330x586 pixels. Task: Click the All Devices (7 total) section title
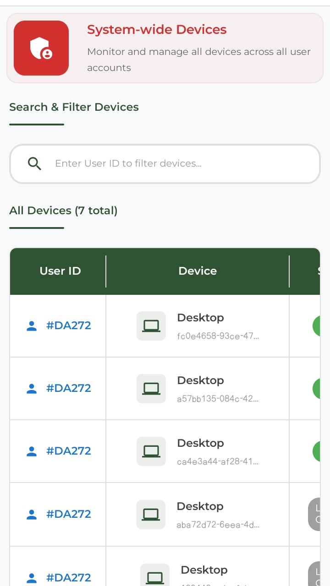tap(63, 211)
